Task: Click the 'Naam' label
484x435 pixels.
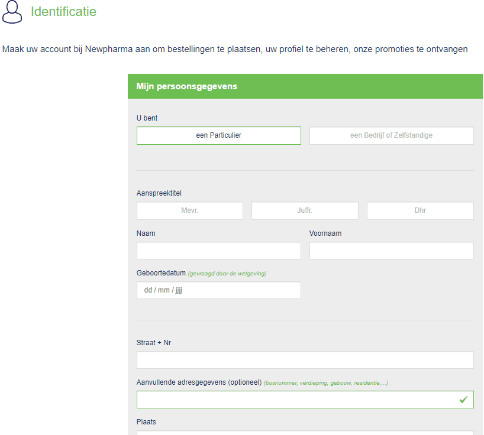Action: tap(146, 233)
